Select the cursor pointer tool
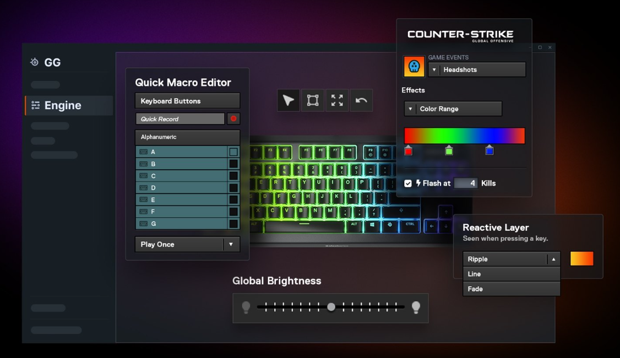Viewport: 620px width, 358px height. pos(289,100)
